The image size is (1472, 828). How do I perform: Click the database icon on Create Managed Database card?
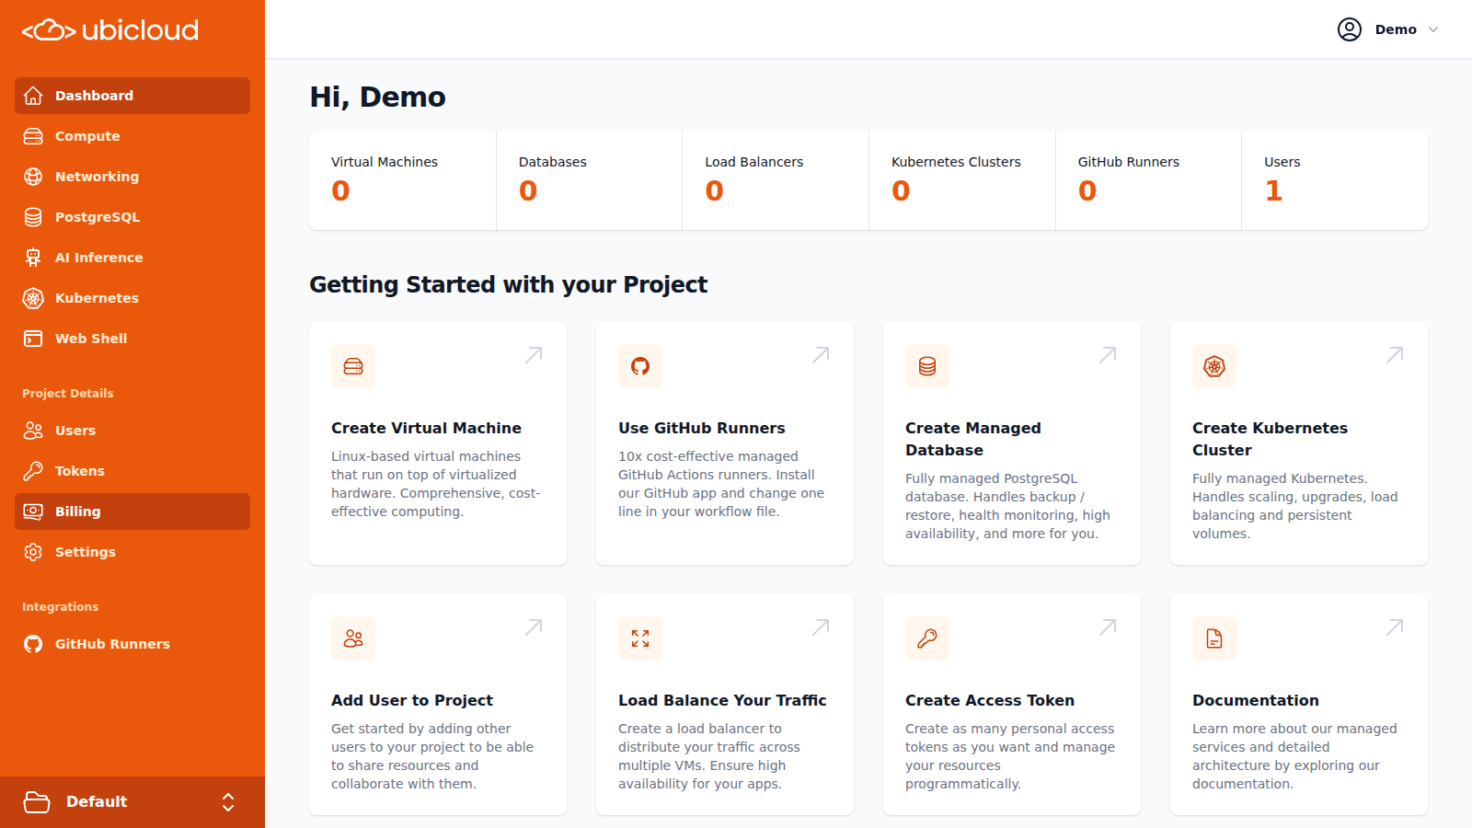click(x=927, y=366)
